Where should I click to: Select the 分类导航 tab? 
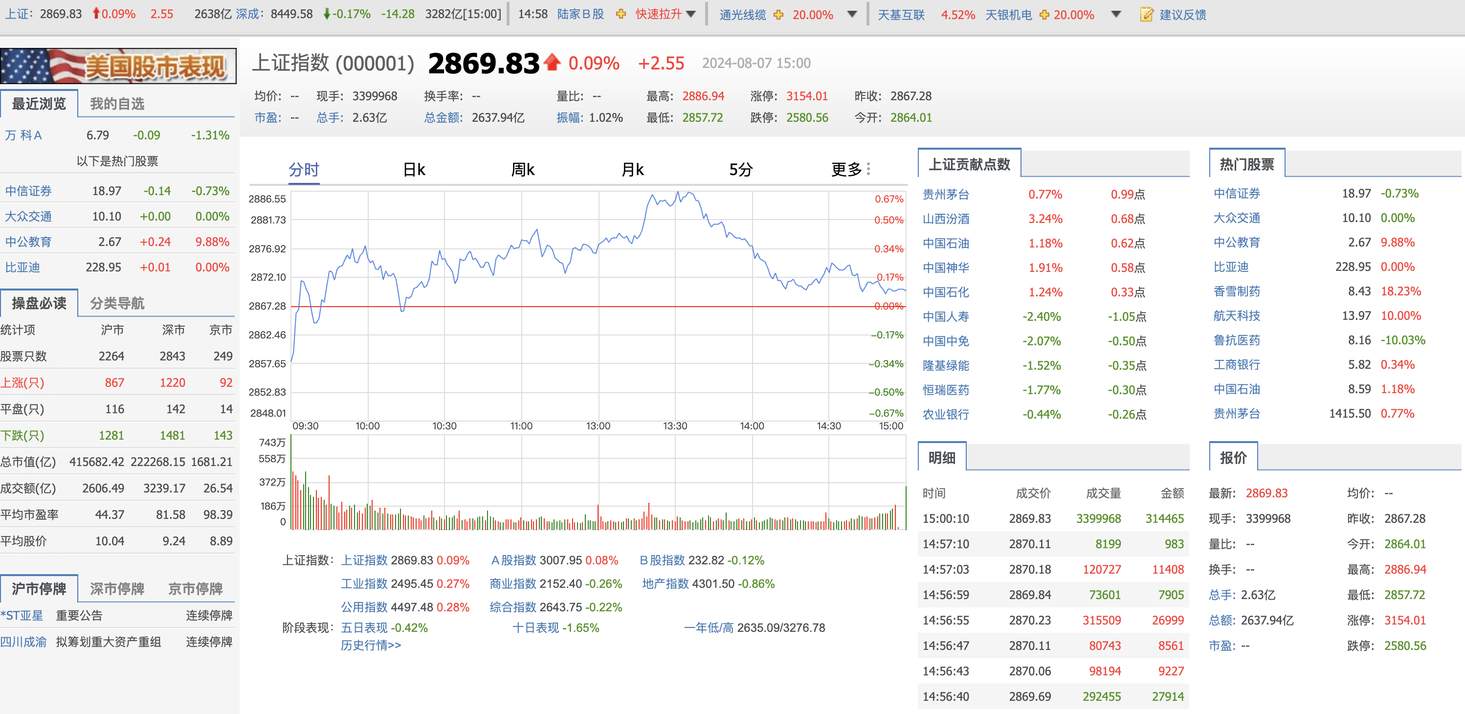click(117, 303)
